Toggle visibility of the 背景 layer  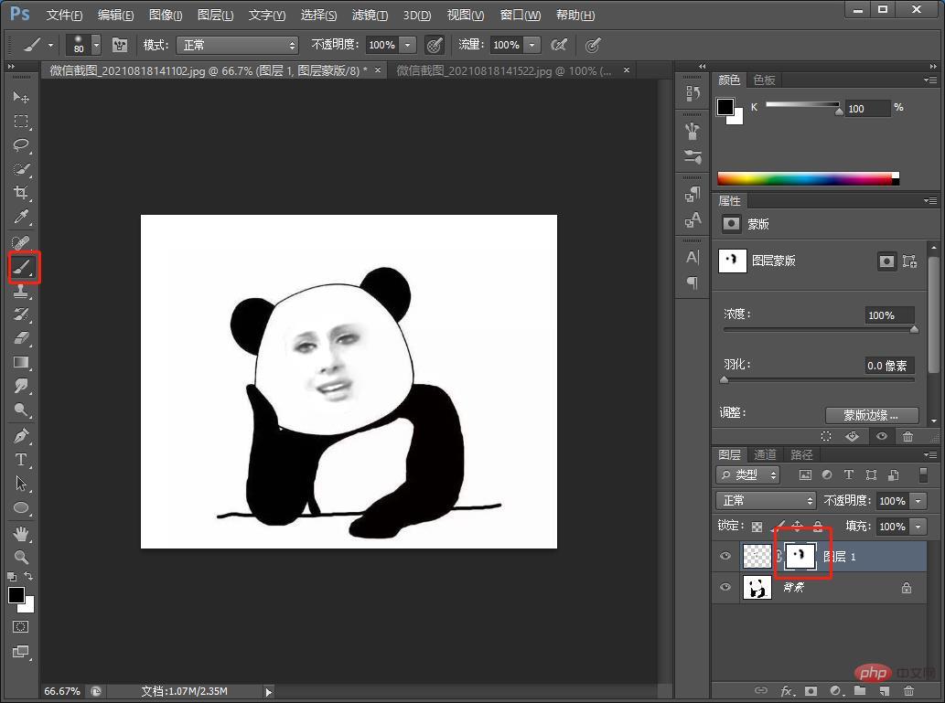point(725,588)
